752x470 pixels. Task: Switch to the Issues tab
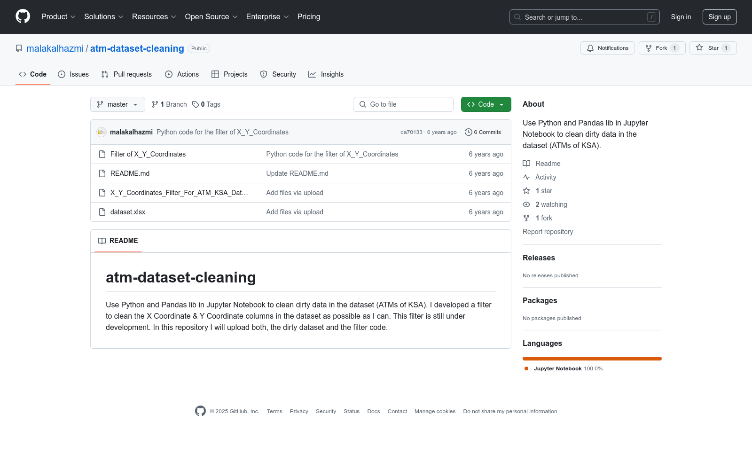(x=73, y=74)
